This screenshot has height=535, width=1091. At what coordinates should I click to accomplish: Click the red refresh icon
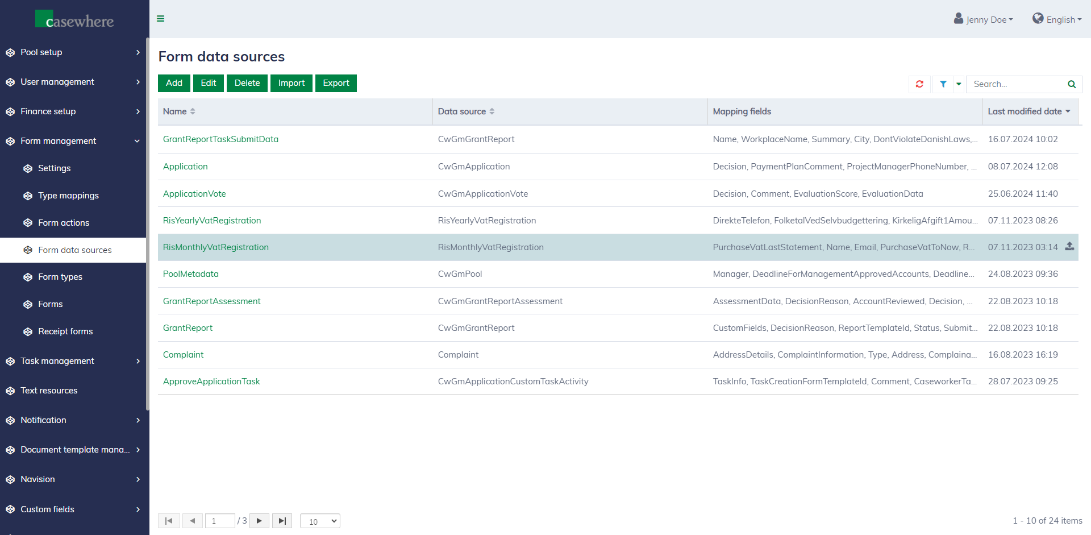919,84
